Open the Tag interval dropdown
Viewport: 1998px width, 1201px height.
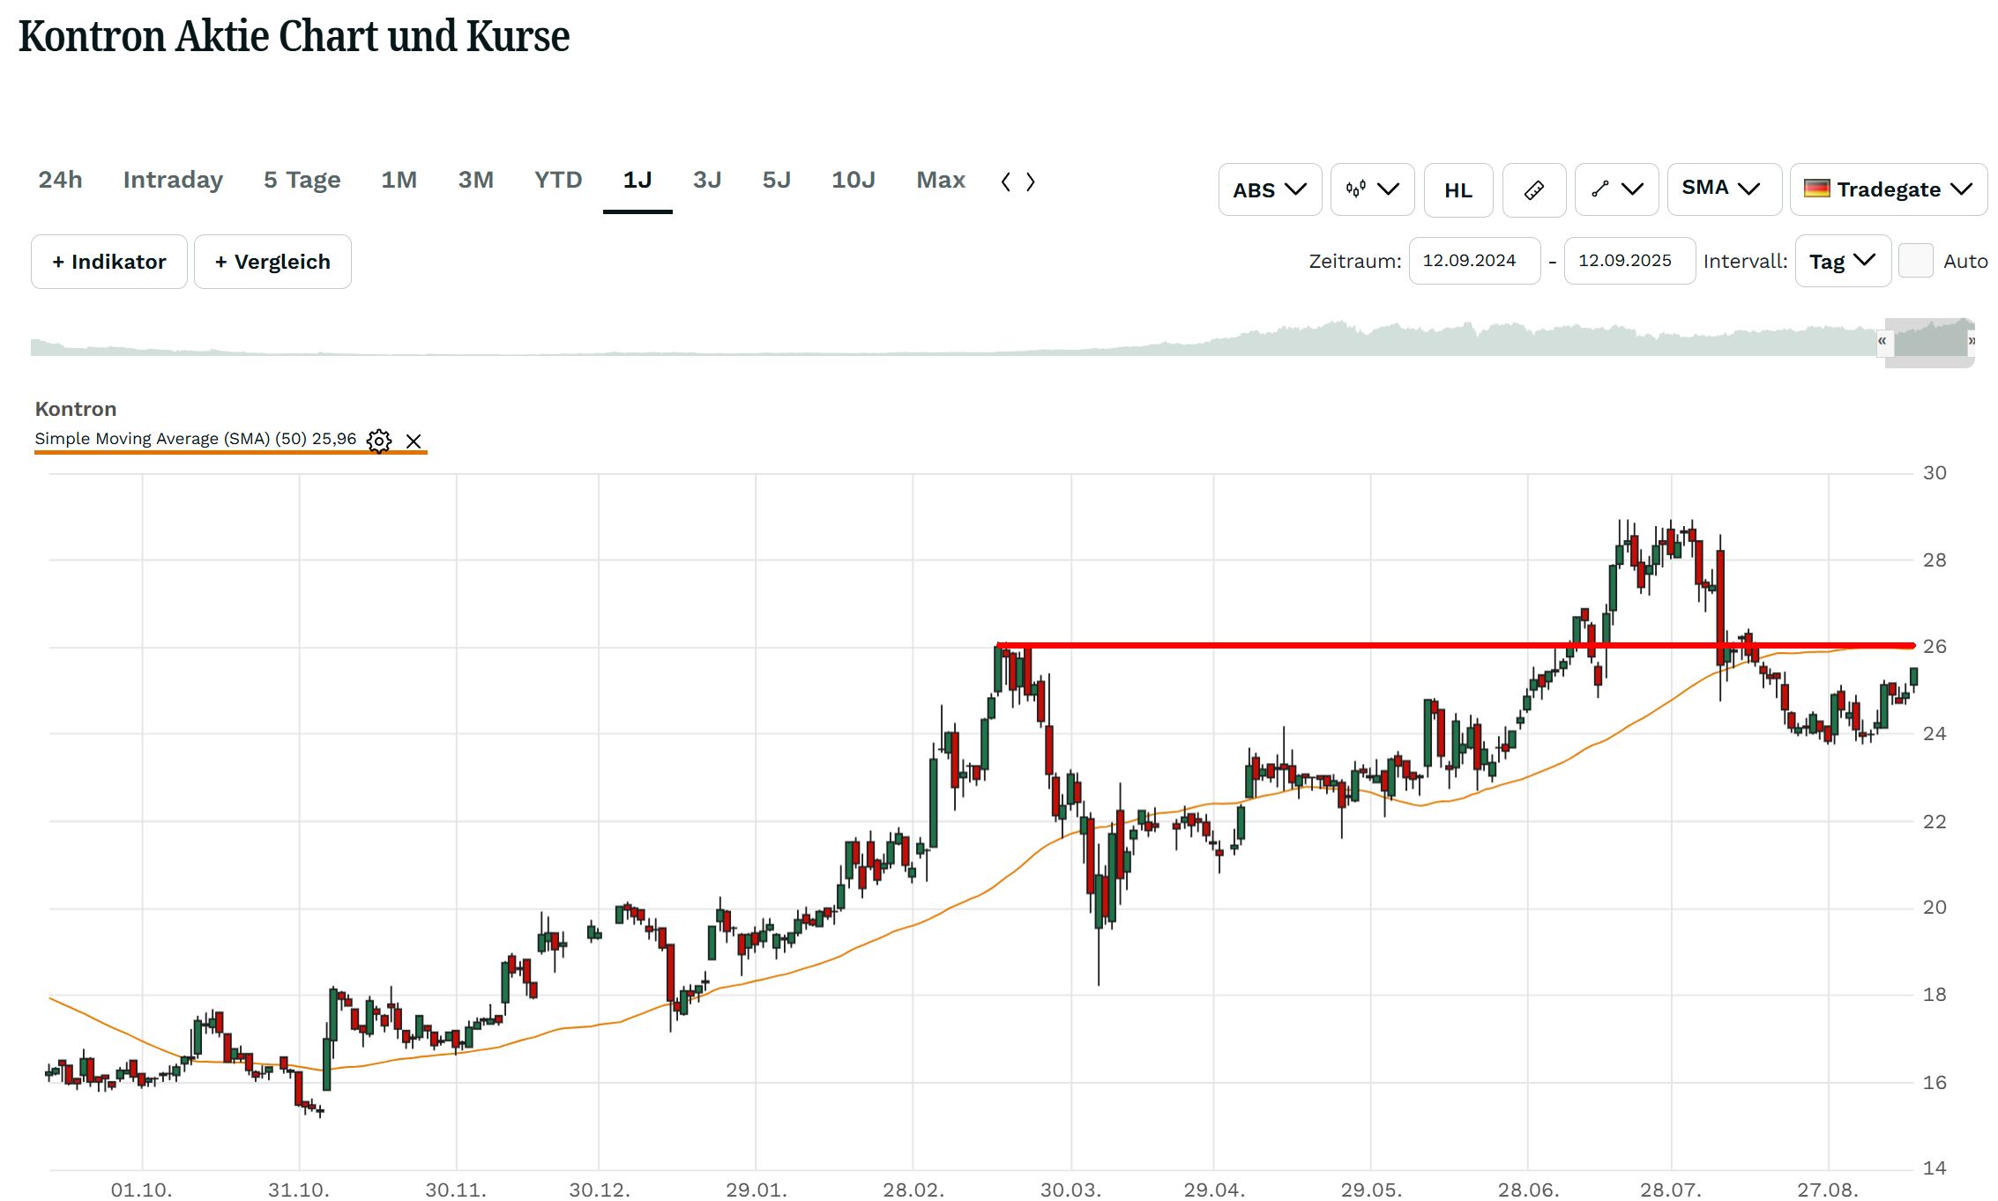1843,261
